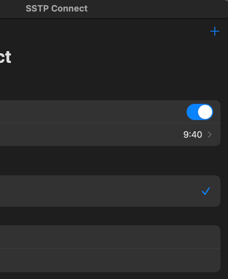Click the white knob of the switch

[x=205, y=112]
